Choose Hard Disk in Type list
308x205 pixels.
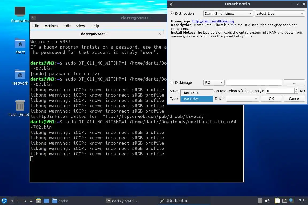pos(197,93)
